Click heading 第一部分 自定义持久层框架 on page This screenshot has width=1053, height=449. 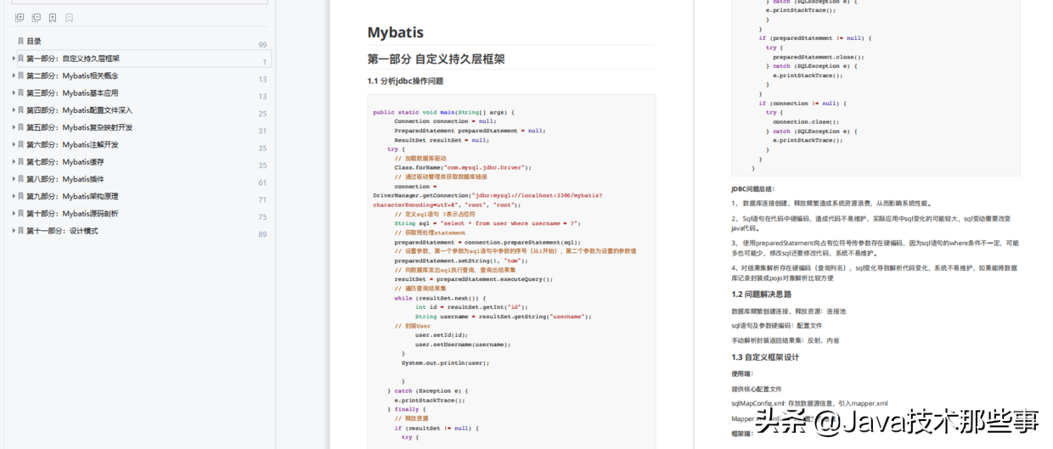[x=436, y=59]
